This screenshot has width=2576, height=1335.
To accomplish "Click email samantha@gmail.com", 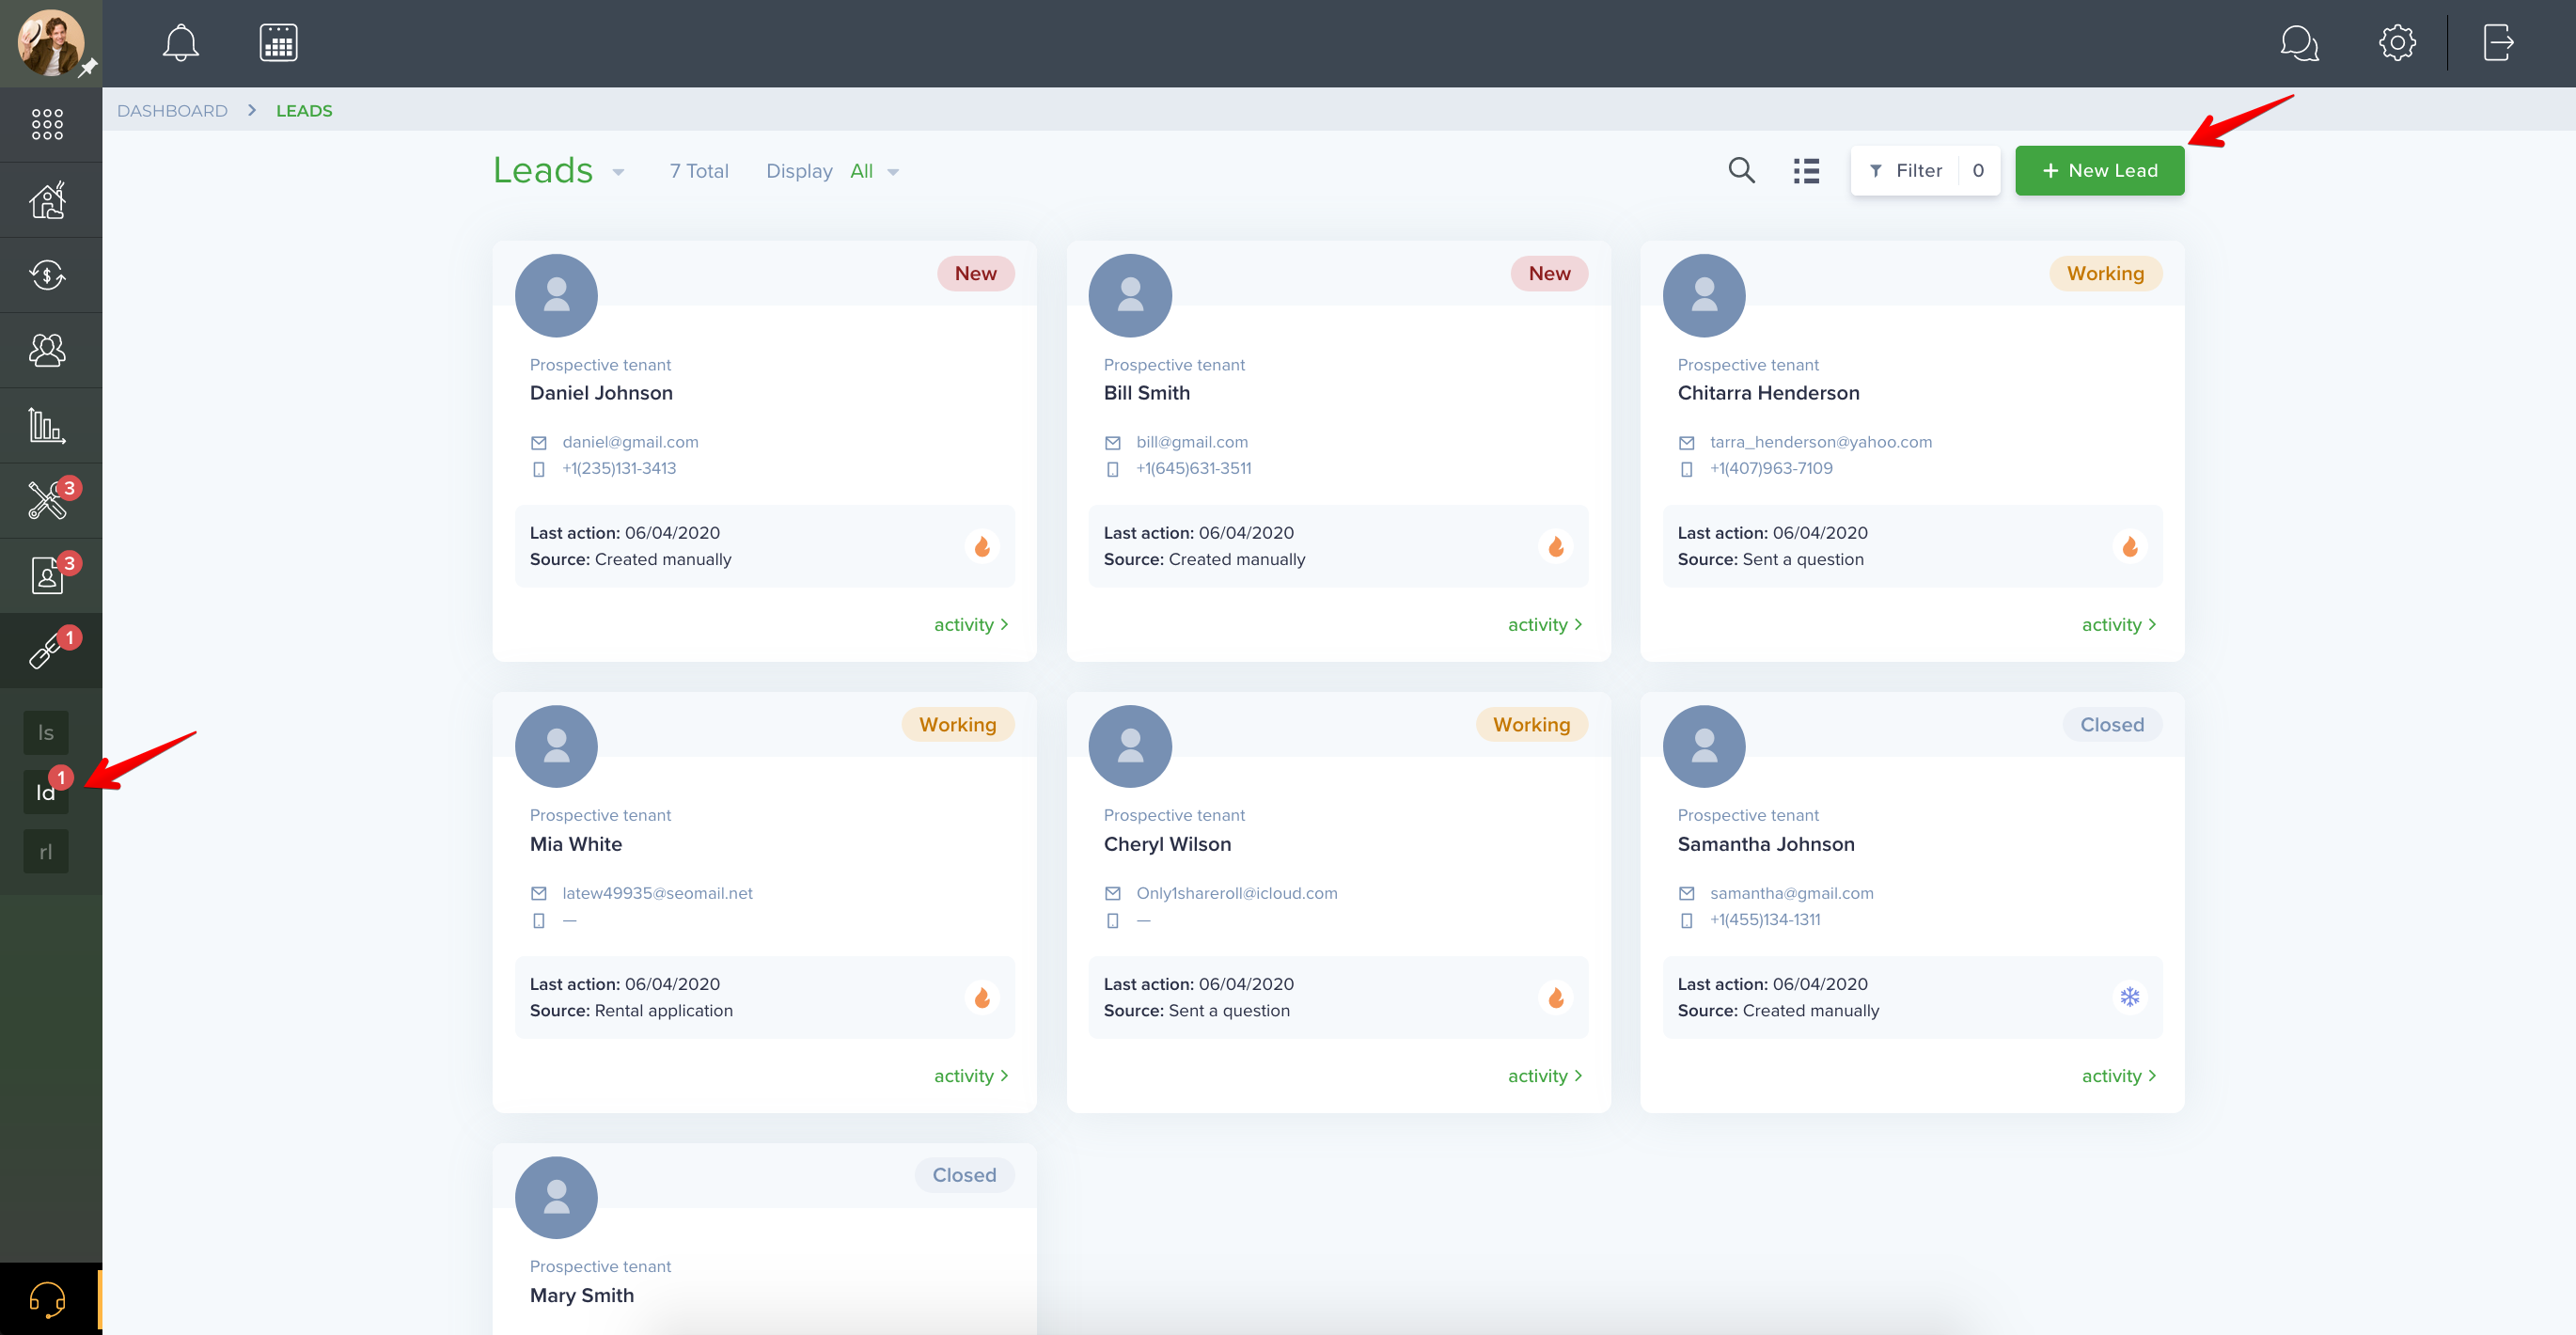I will [x=1792, y=893].
